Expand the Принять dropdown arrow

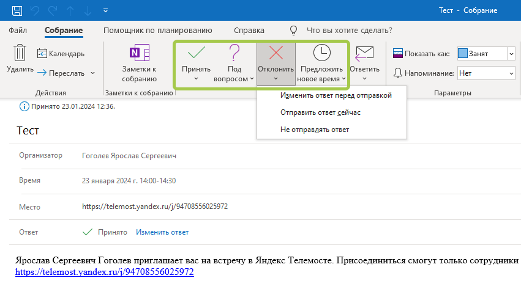click(x=196, y=79)
